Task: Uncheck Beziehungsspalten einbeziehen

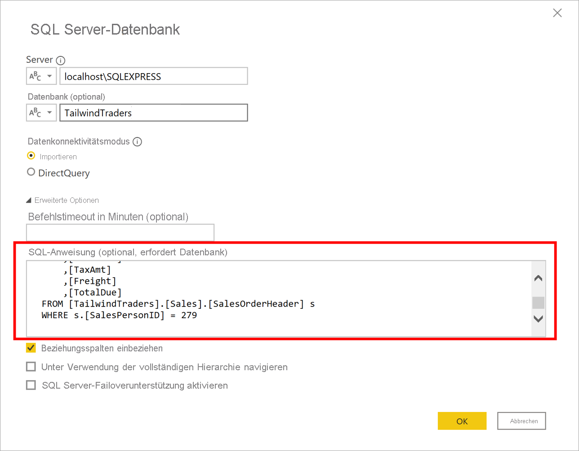Action: coord(31,348)
